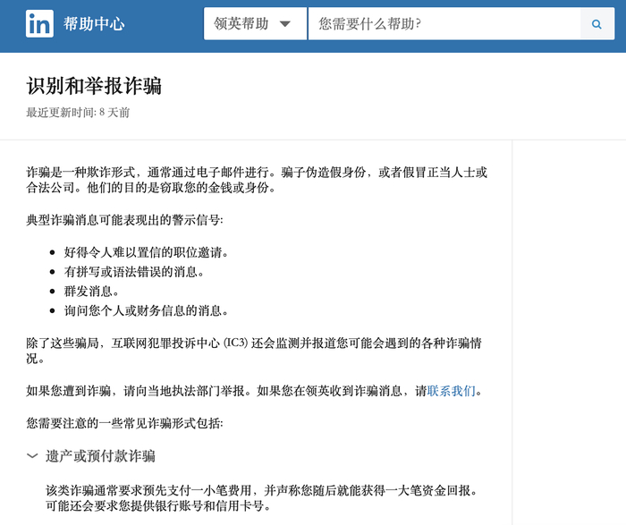This screenshot has width=626, height=525.
Task: Open the 帮助中心 home link
Action: click(x=94, y=24)
